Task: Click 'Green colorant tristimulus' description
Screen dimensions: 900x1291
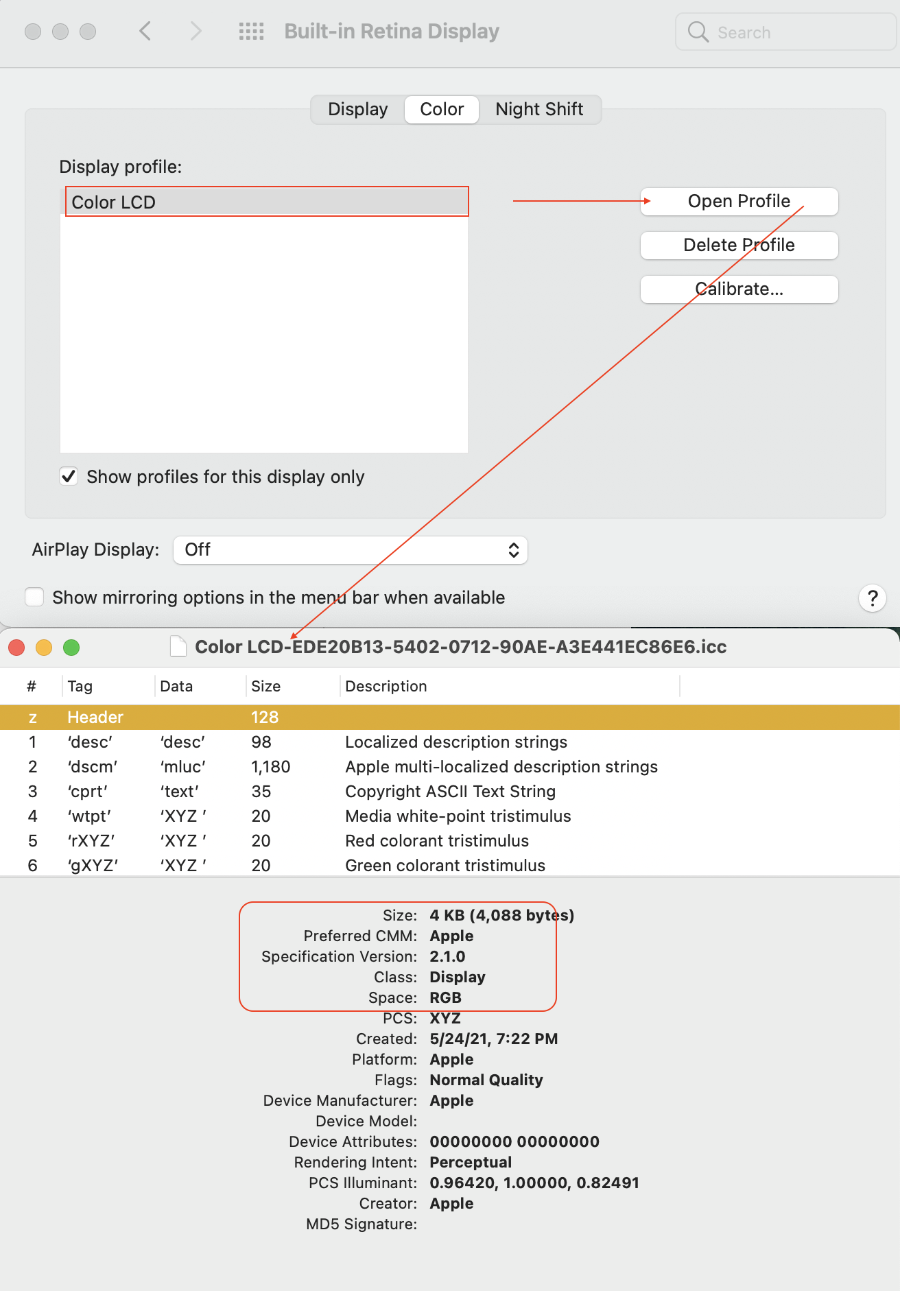Action: point(445,866)
